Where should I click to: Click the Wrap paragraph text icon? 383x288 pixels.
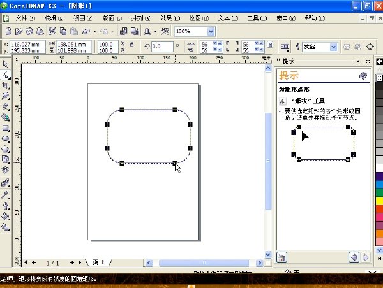click(x=285, y=47)
